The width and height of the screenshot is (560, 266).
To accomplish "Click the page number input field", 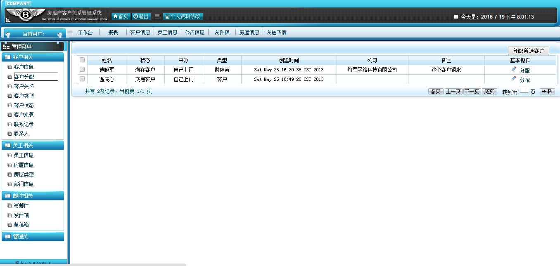I will point(524,91).
